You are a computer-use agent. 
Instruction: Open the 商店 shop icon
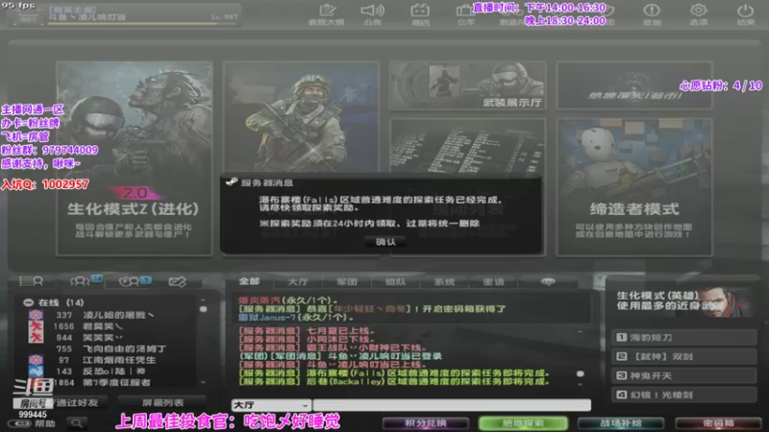(420, 14)
